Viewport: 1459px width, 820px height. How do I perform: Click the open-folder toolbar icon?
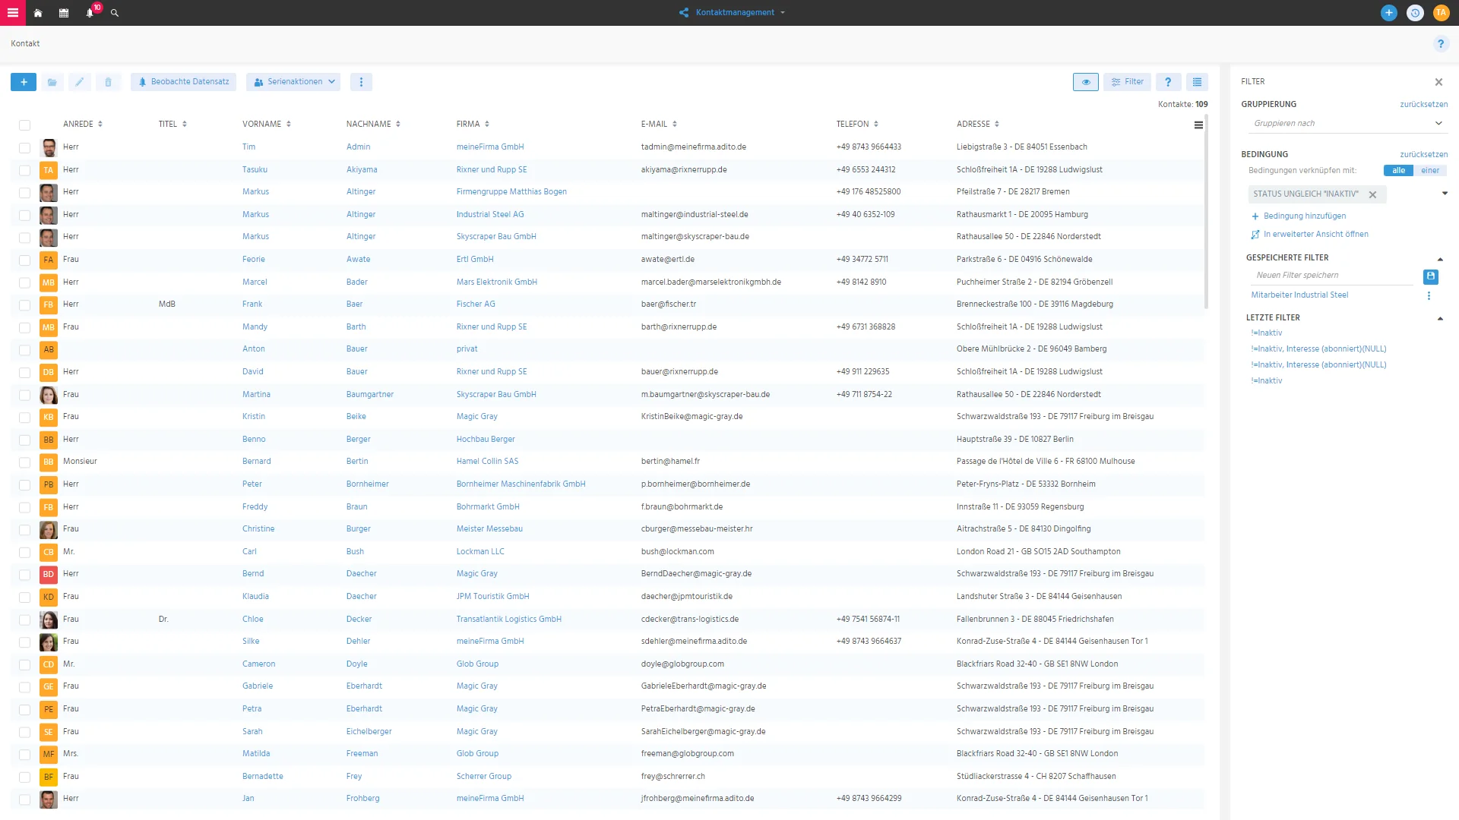(52, 82)
